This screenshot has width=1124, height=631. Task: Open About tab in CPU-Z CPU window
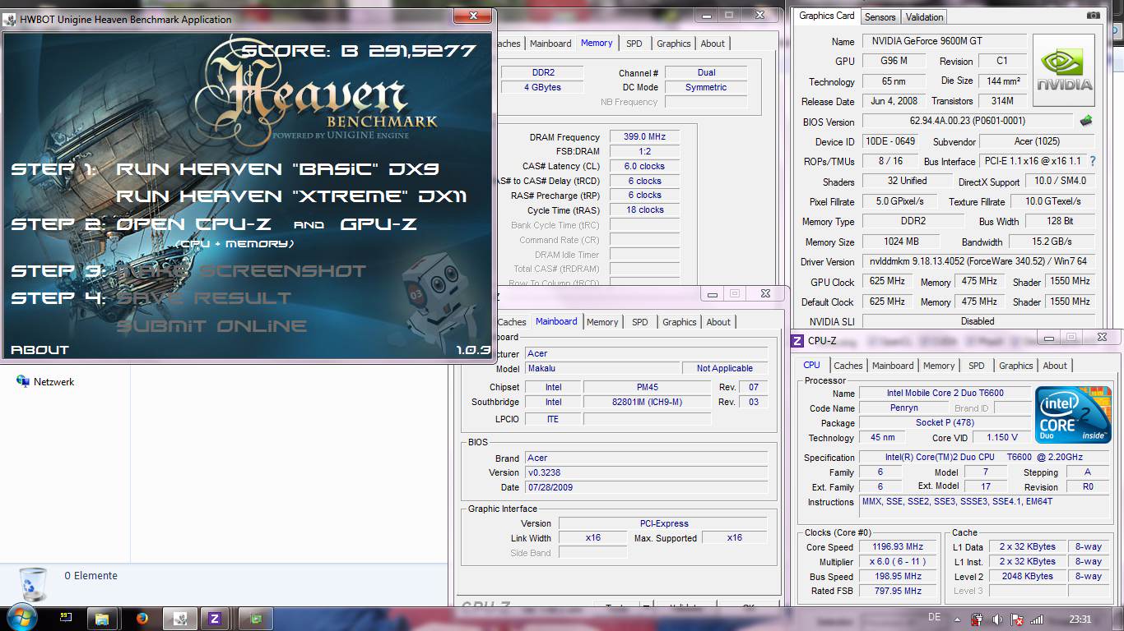(x=1055, y=366)
